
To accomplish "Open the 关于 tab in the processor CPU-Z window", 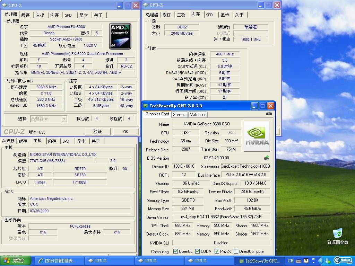I will [98, 15].
